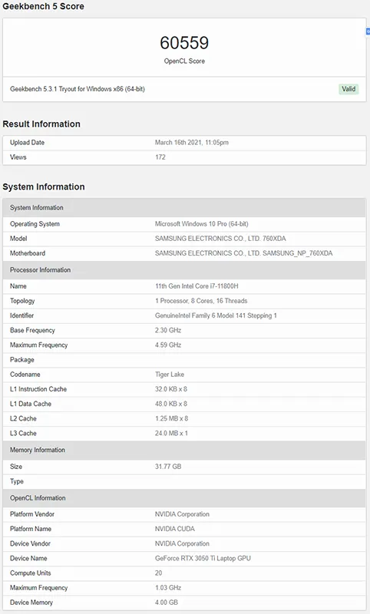
Task: Click the green Valid badge
Action: [x=349, y=89]
